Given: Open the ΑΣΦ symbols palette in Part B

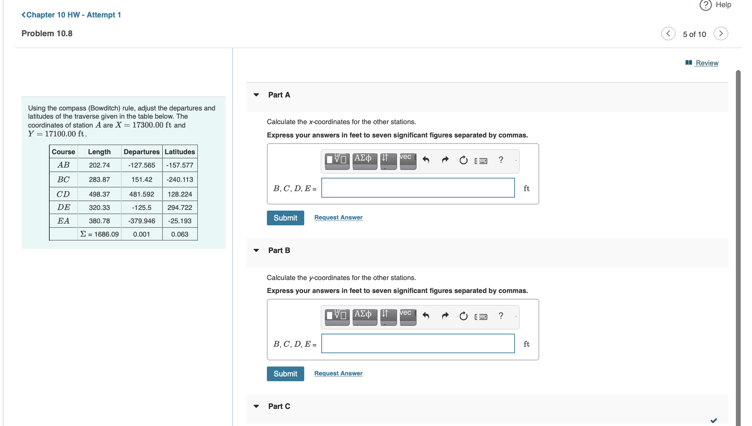Looking at the screenshot, I should pyautogui.click(x=365, y=316).
